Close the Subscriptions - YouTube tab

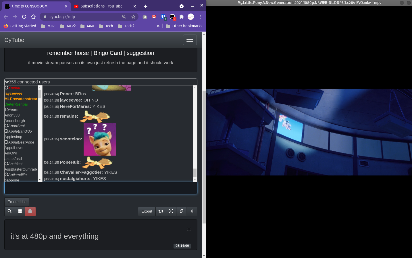tap(135, 6)
